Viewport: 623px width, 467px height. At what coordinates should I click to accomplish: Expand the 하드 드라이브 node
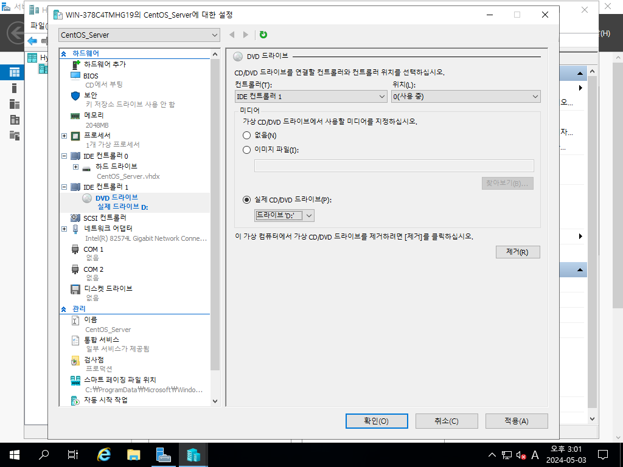tap(75, 167)
